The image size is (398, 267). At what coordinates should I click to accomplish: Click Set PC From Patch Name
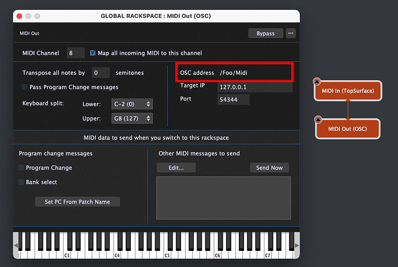tap(77, 202)
